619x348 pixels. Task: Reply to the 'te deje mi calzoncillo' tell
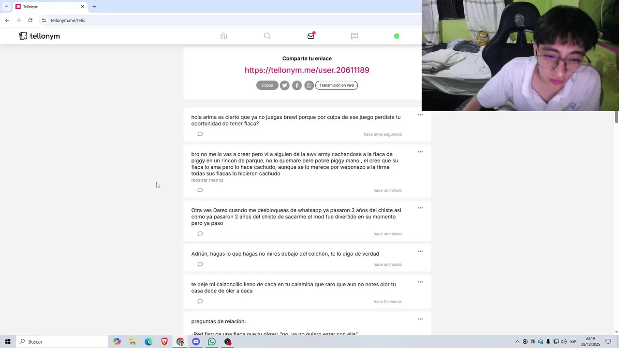(x=200, y=301)
